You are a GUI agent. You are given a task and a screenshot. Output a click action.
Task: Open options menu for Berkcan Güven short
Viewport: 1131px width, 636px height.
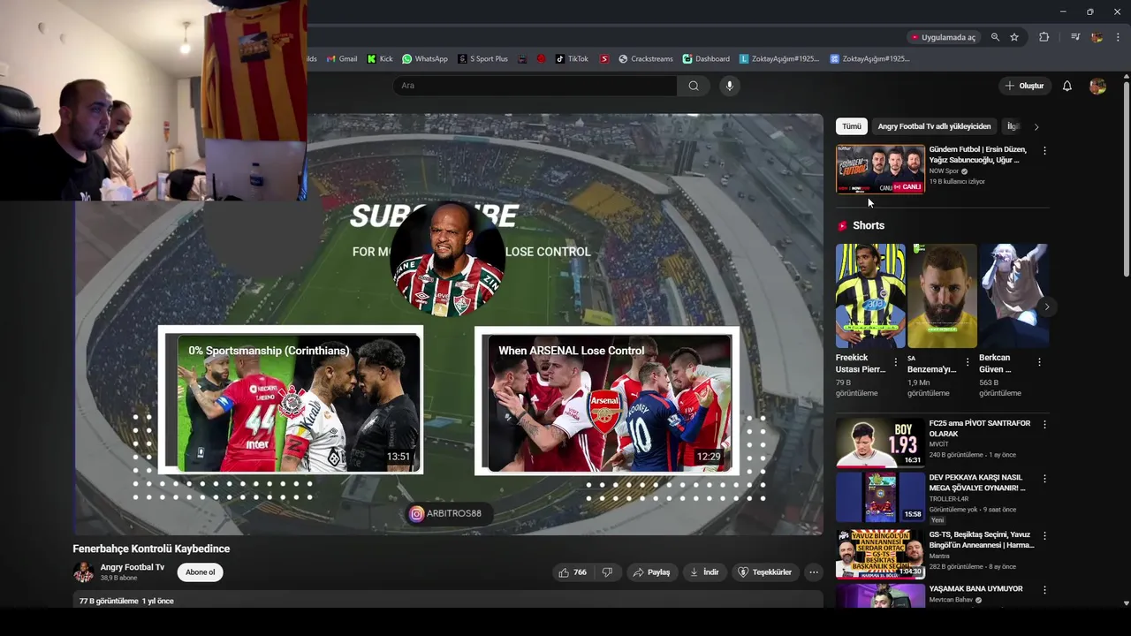click(x=1039, y=362)
